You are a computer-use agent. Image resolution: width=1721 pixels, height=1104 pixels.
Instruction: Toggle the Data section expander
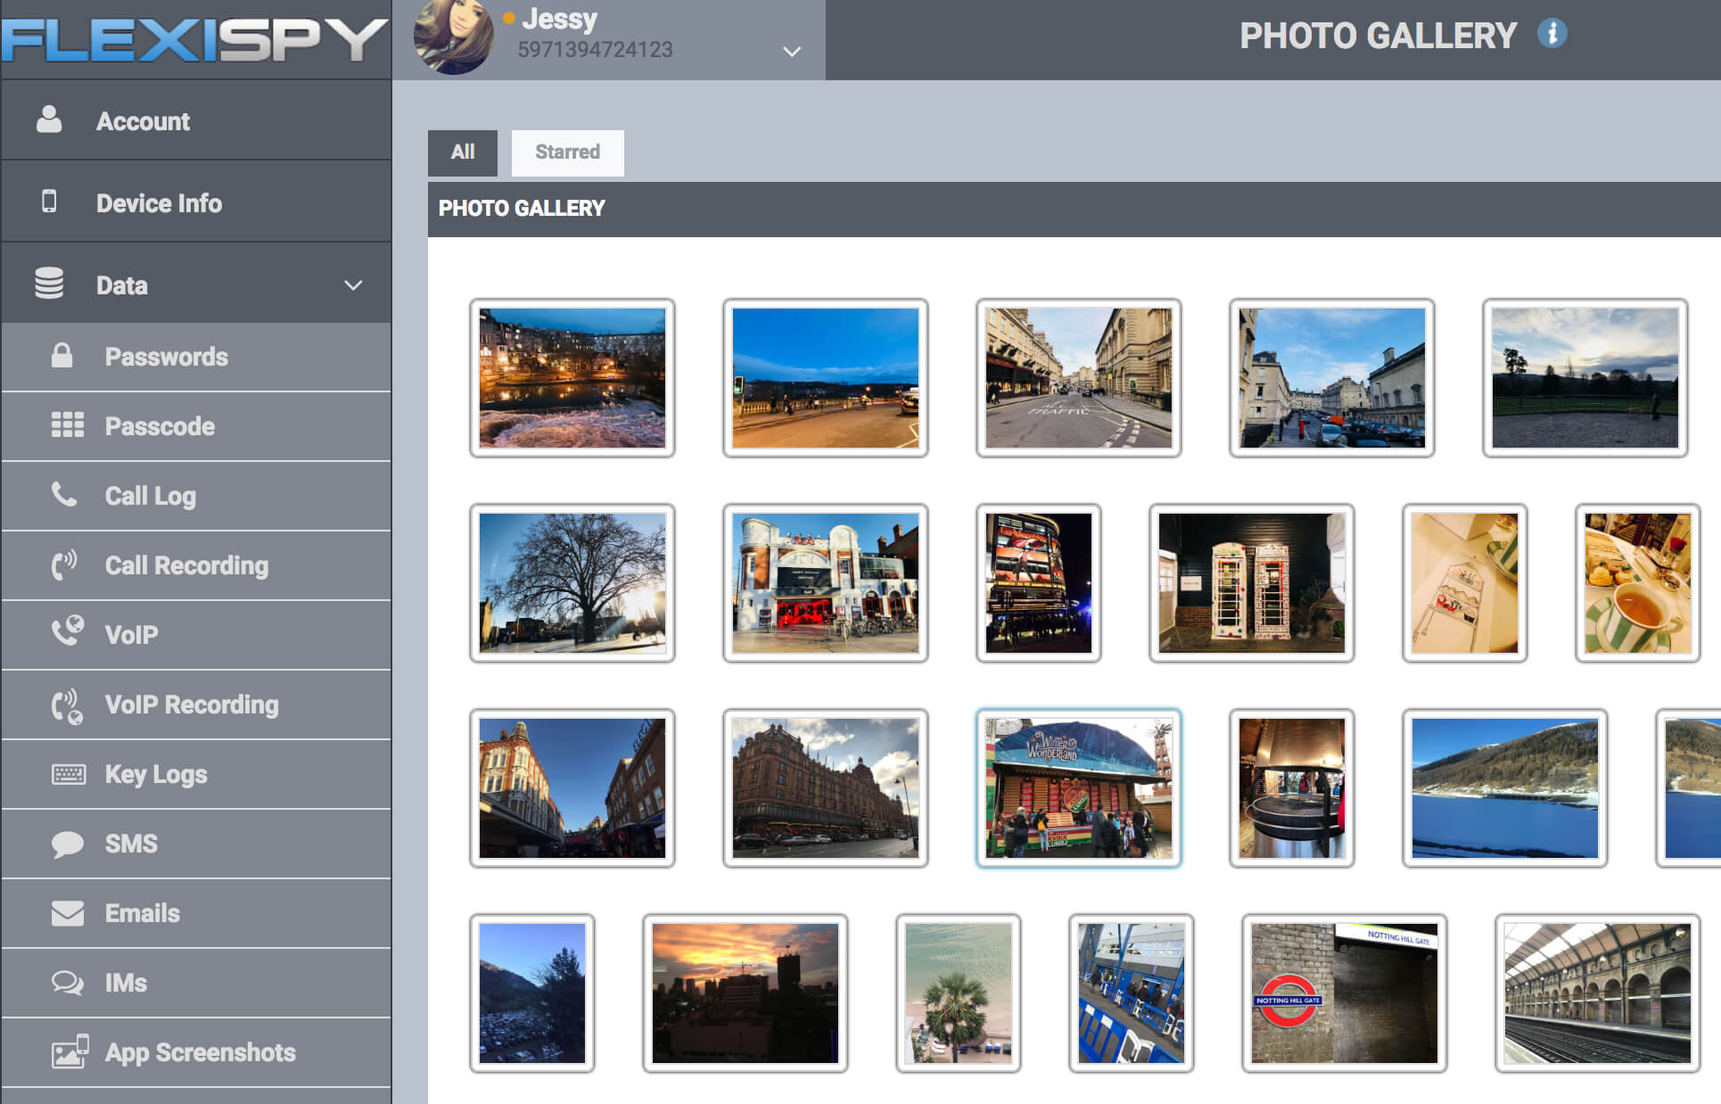[355, 284]
